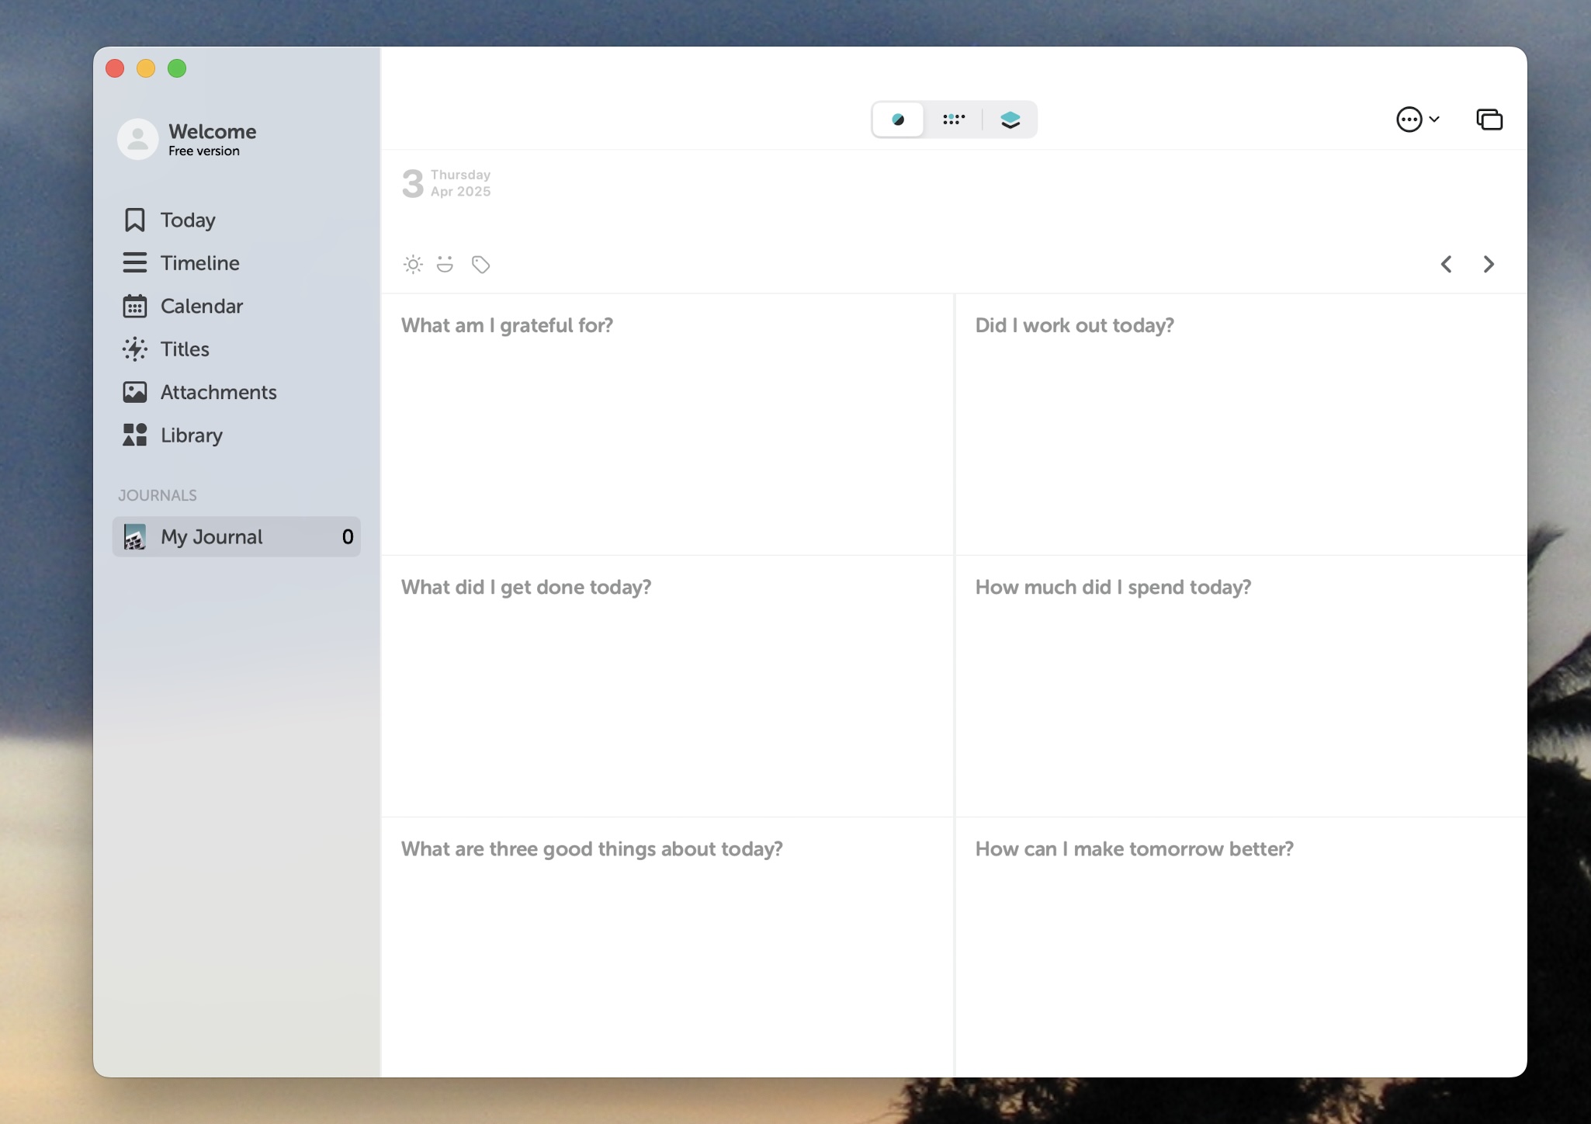This screenshot has height=1124, width=1591.
Task: Go to the next day with right chevron
Action: (x=1489, y=265)
